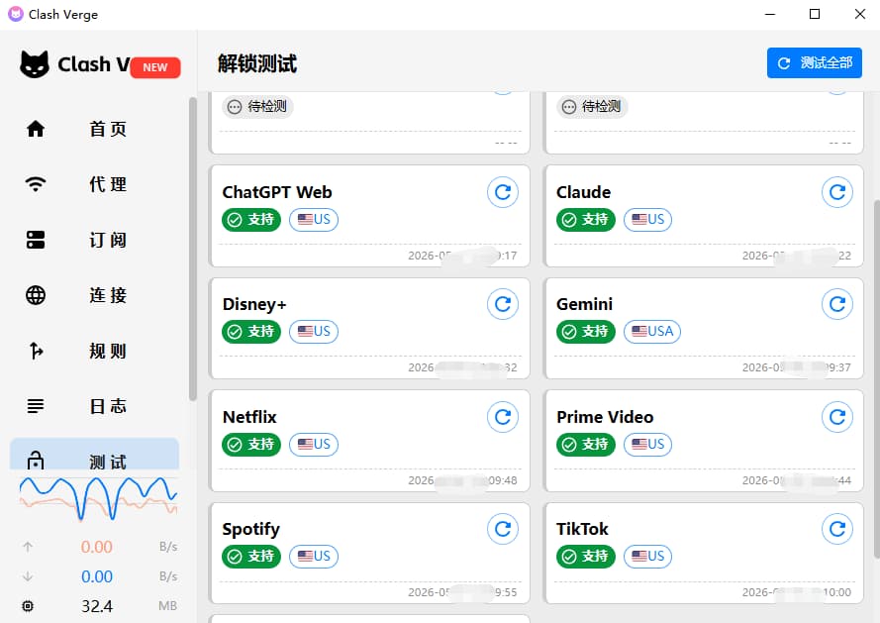The width and height of the screenshot is (880, 623).
Task: Click the home house icon
Action: pyautogui.click(x=36, y=129)
